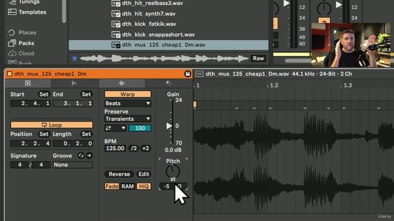This screenshot has height=221, width=394.
Task: Click Set button next to End
Action: [x=86, y=94]
